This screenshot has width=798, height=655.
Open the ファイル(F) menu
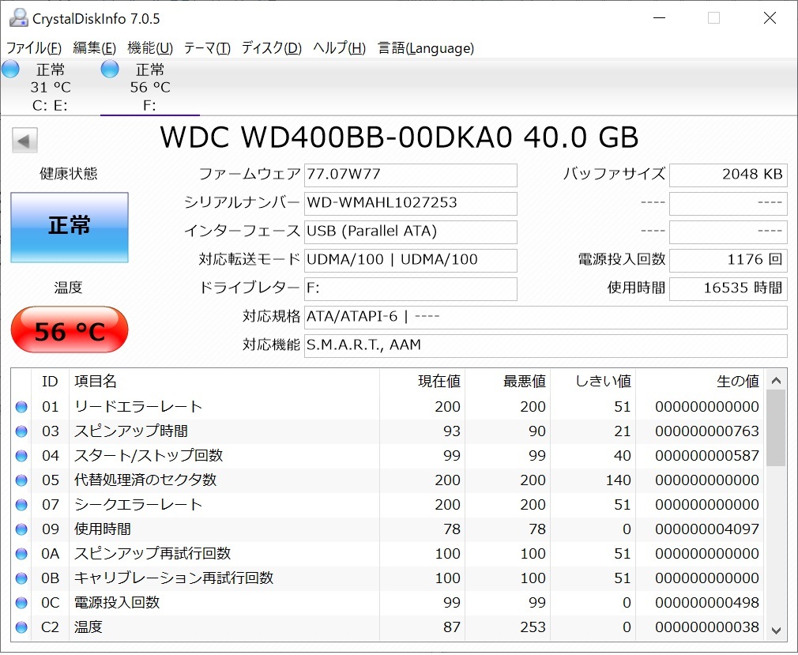click(34, 48)
